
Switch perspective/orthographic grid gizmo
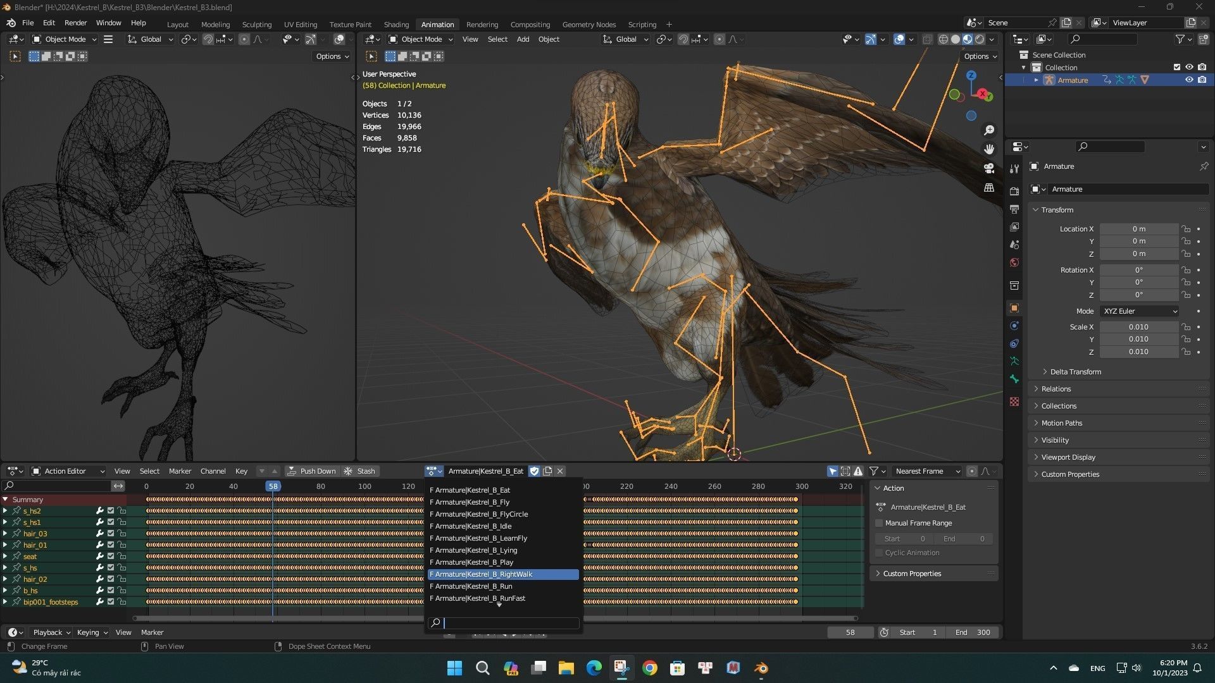pos(988,188)
